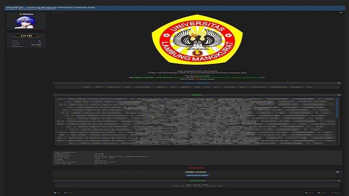The height and width of the screenshot is (196, 349).
Task: Collapse the SAMPLE section using its arrow
Action: (x=339, y=95)
